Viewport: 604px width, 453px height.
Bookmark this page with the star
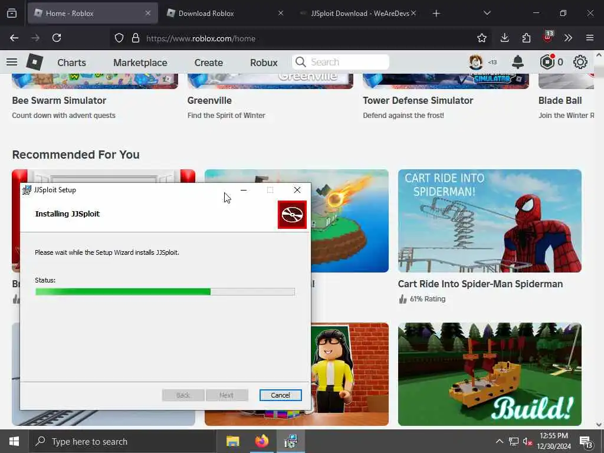(x=481, y=38)
